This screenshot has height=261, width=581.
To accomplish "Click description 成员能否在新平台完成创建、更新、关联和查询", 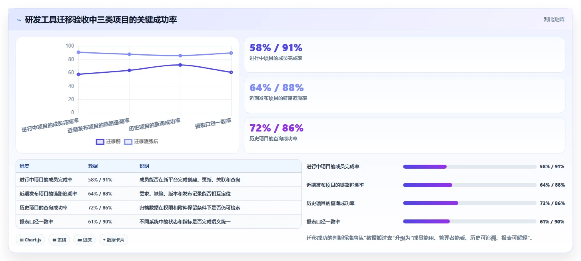I will [x=190, y=180].
